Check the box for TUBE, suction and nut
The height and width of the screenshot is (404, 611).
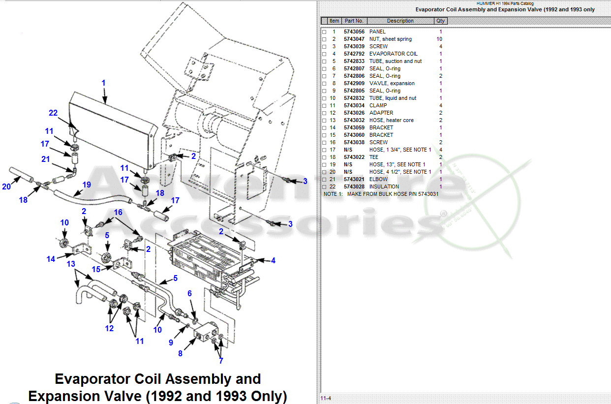click(x=324, y=62)
